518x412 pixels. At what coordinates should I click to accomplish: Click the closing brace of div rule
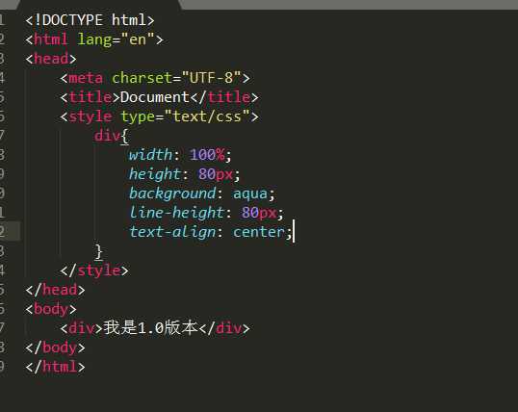coord(98,252)
